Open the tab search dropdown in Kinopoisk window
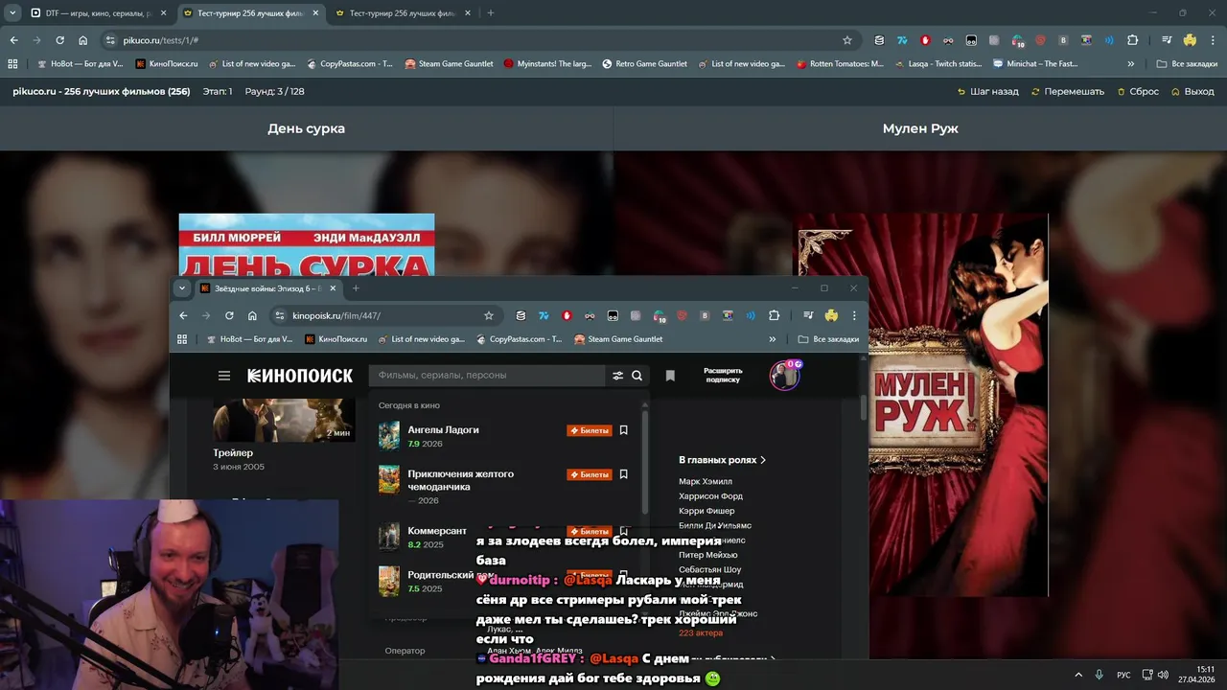This screenshot has width=1227, height=690. click(182, 288)
